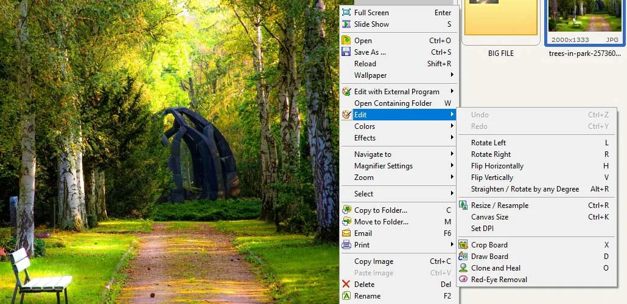This screenshot has width=627, height=304.
Task: Click the Resize / Resample icon
Action: click(463, 206)
